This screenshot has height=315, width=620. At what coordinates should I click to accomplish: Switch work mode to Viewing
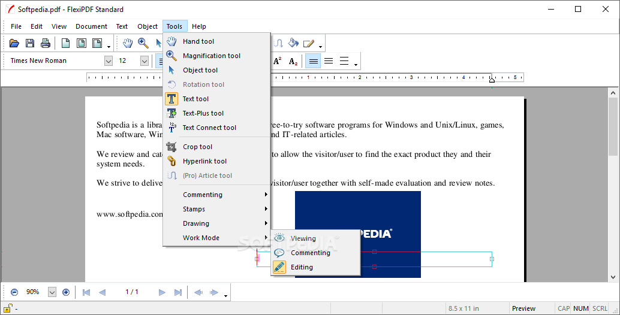coord(315,238)
